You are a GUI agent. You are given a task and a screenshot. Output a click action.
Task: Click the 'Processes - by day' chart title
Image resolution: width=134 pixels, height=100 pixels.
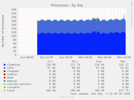(67, 5)
